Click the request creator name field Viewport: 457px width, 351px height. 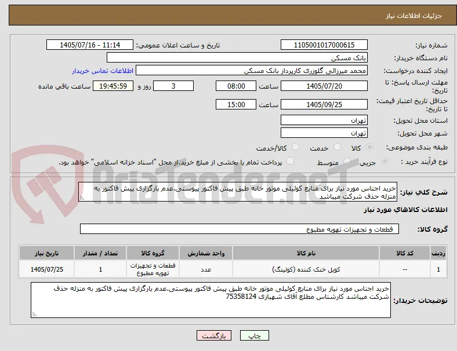click(252, 71)
